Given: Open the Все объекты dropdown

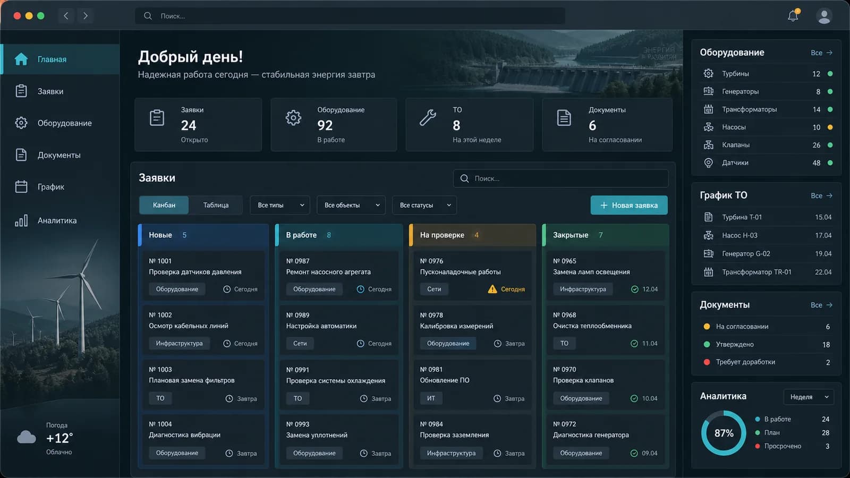Looking at the screenshot, I should pos(351,205).
